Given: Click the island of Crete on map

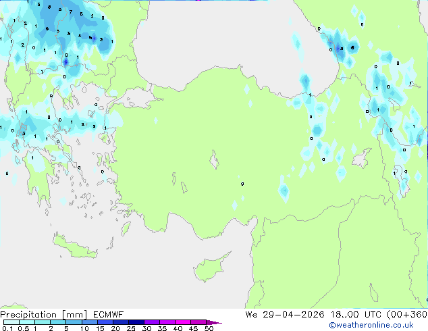Looking at the screenshot, I should click(75, 247).
